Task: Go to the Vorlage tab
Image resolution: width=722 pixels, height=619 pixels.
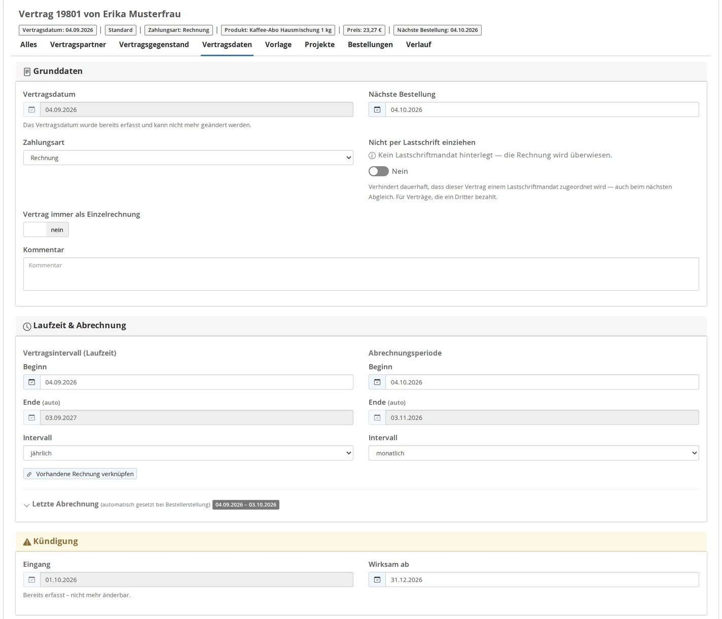Action: coord(278,45)
